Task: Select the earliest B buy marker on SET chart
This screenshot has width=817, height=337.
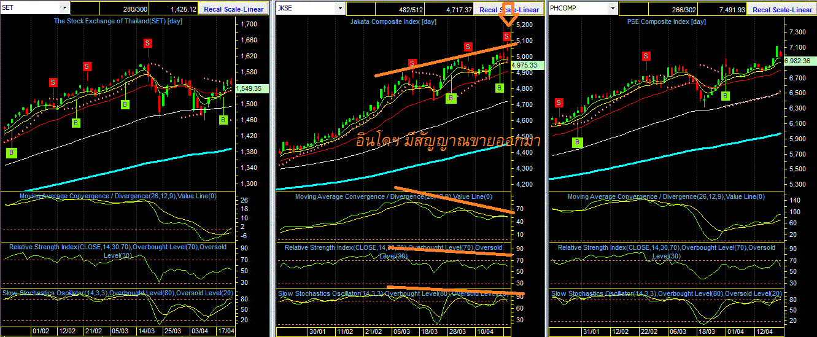Action: point(11,153)
